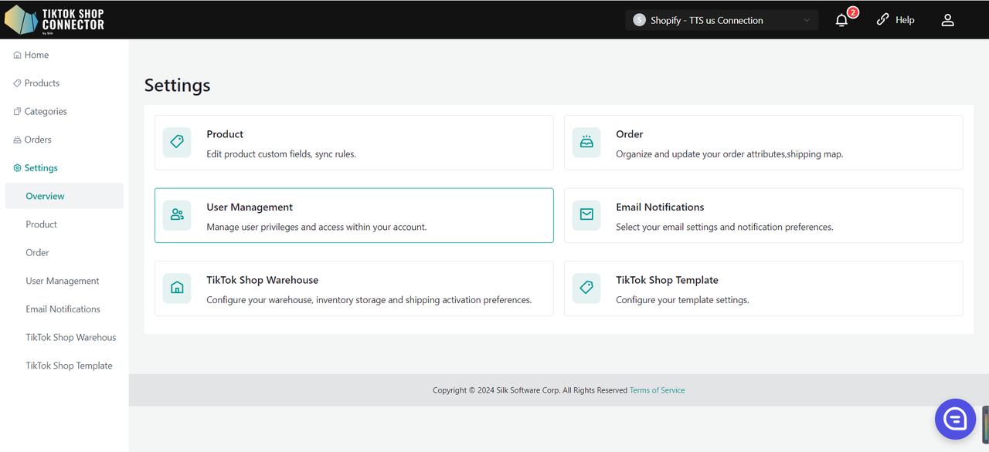Open the Terms of Service link
The height and width of the screenshot is (452, 989).
657,390
